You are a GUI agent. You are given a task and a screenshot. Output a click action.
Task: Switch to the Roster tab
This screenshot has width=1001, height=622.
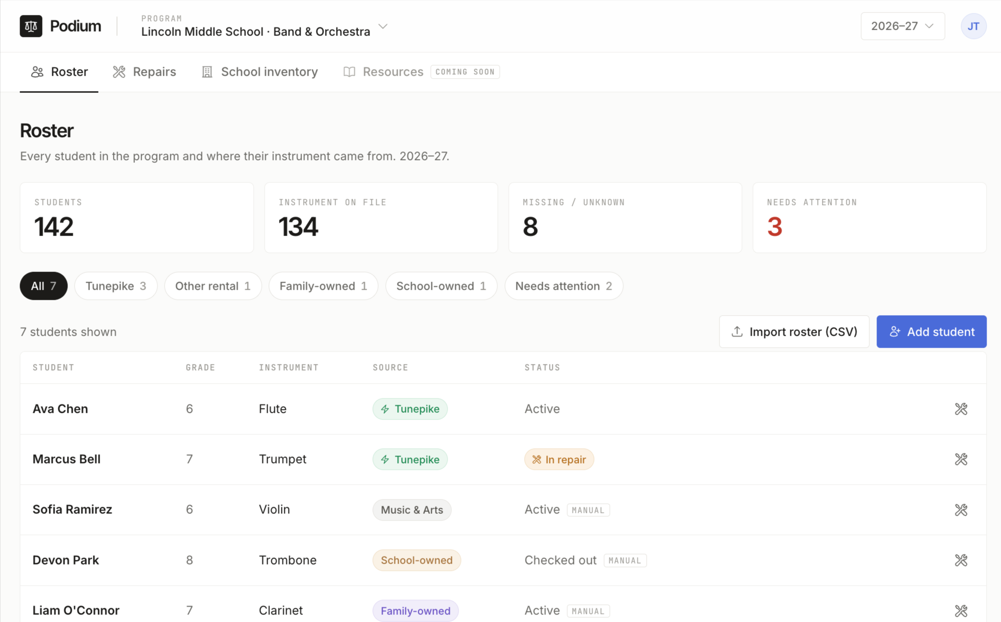[59, 72]
